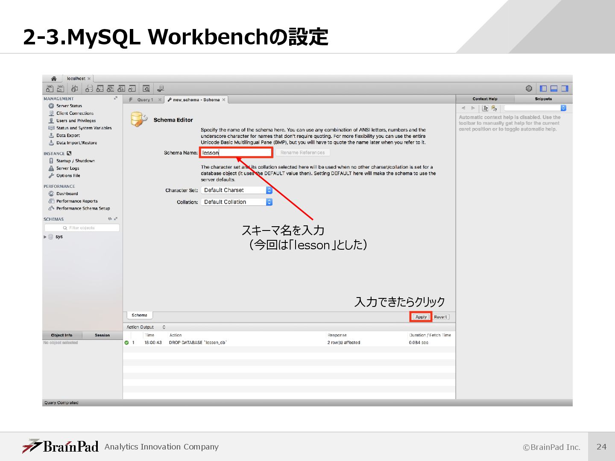Open Client Connections in Management
615x461 pixels.
tap(71, 113)
